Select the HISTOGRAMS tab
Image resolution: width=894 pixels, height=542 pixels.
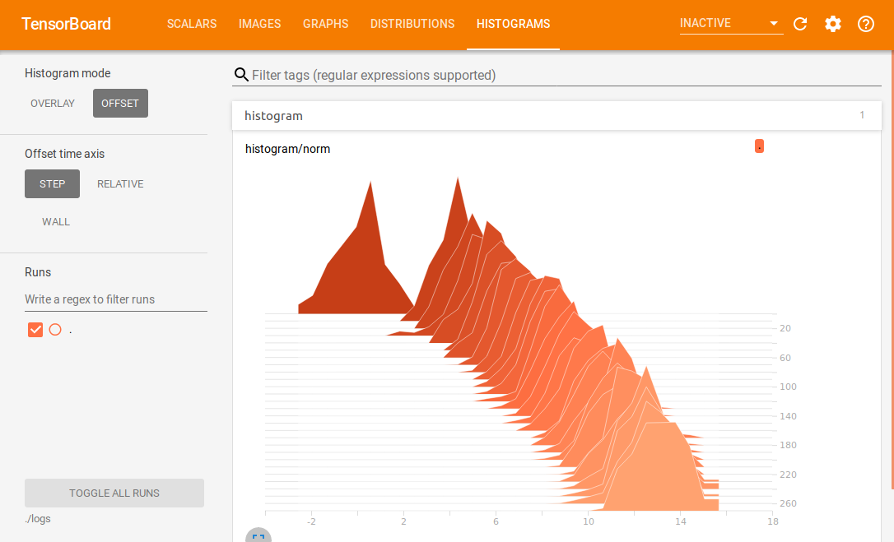[x=513, y=24]
